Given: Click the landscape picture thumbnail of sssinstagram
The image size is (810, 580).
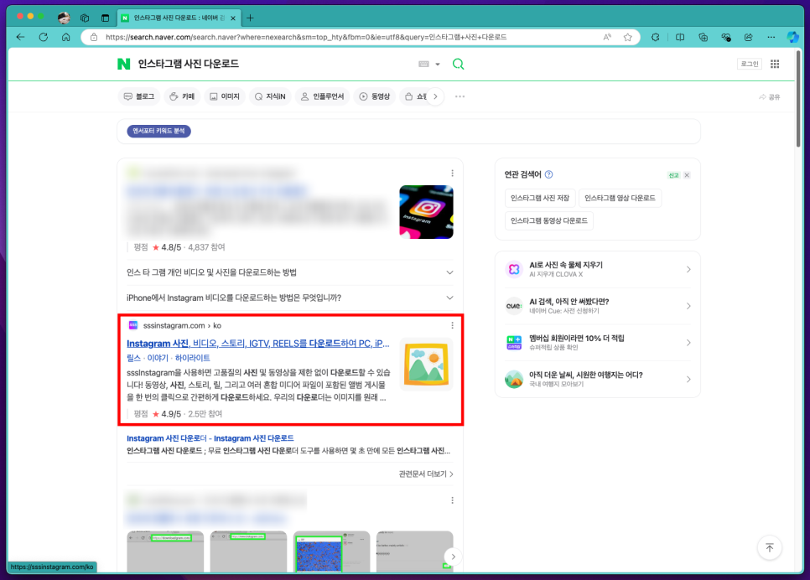Looking at the screenshot, I should coord(426,365).
